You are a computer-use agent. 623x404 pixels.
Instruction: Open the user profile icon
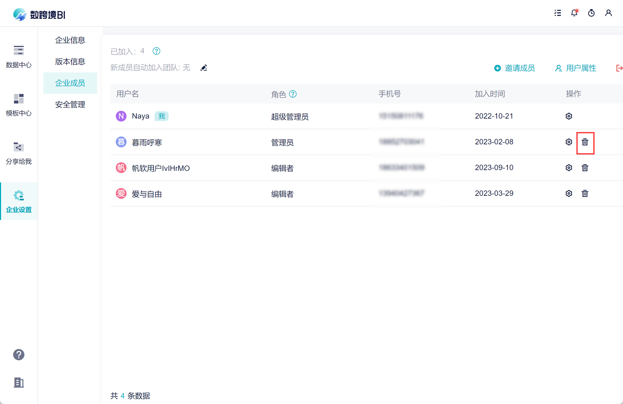pyautogui.click(x=608, y=13)
